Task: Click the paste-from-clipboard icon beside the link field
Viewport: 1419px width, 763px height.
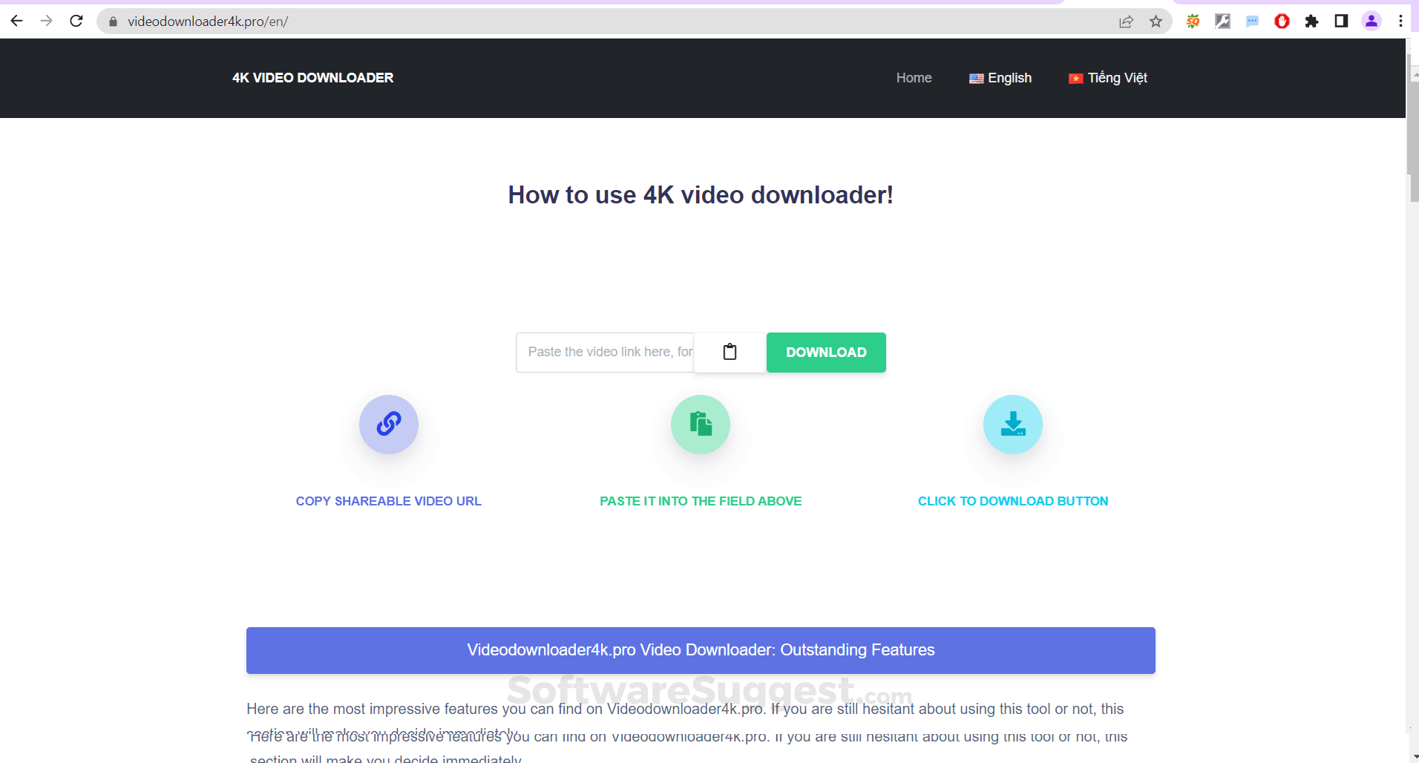Action: 730,352
